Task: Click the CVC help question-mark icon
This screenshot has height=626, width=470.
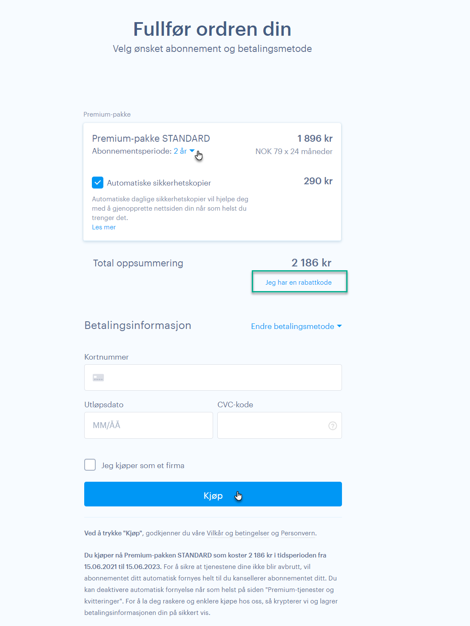Action: [333, 426]
